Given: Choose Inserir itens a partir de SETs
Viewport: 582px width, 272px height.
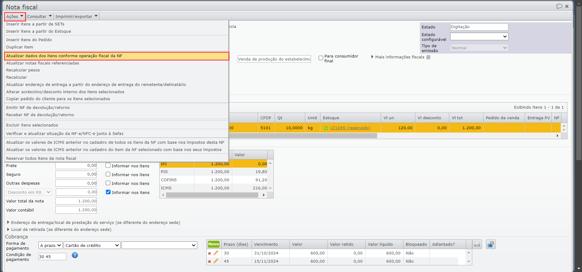Looking at the screenshot, I should pos(116,24).
